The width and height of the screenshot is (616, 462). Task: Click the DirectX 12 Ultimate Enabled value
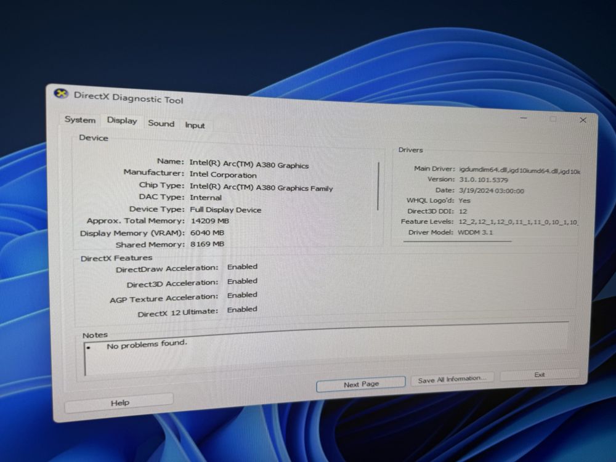242,310
